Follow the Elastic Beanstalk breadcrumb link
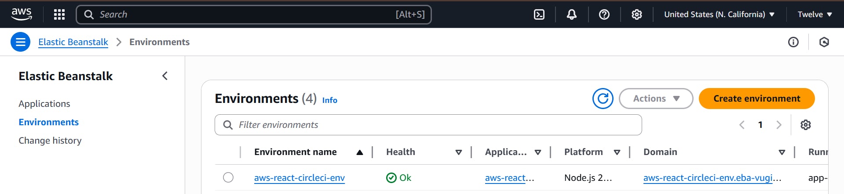Viewport: 844px width, 194px height. point(73,42)
